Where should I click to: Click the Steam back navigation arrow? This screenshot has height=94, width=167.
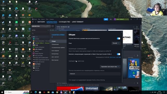(x=33, y=22)
